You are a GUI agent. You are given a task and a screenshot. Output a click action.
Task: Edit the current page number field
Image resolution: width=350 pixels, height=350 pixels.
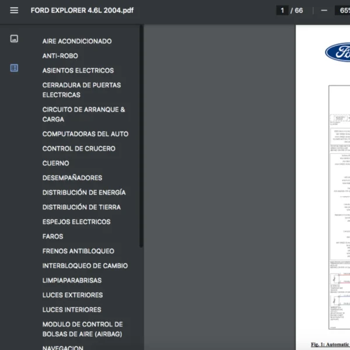pyautogui.click(x=282, y=10)
